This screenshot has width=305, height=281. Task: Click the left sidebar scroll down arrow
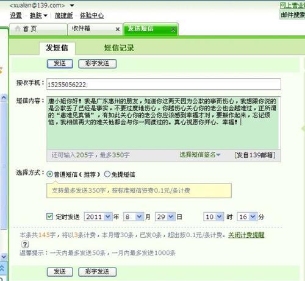[4, 257]
